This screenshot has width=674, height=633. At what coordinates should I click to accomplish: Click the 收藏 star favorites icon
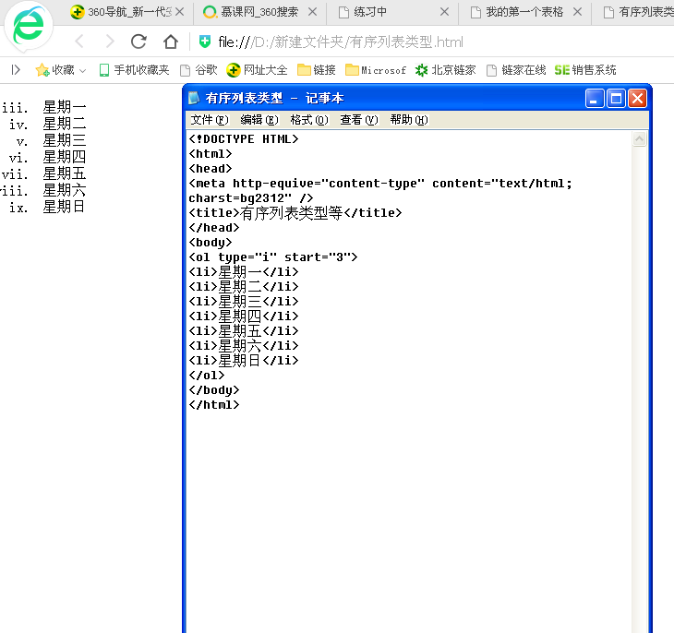coord(42,69)
